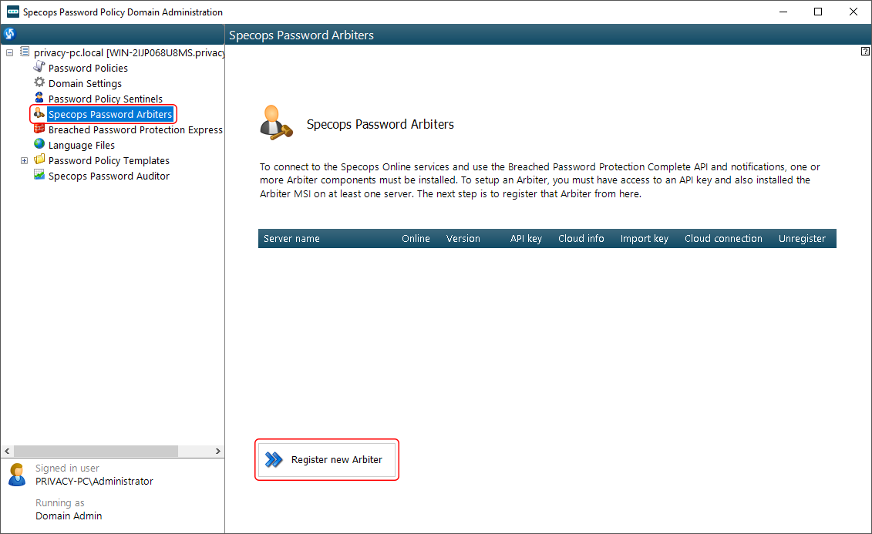The image size is (872, 534).
Task: Expand the Password Policy Templates node
Action: point(24,160)
